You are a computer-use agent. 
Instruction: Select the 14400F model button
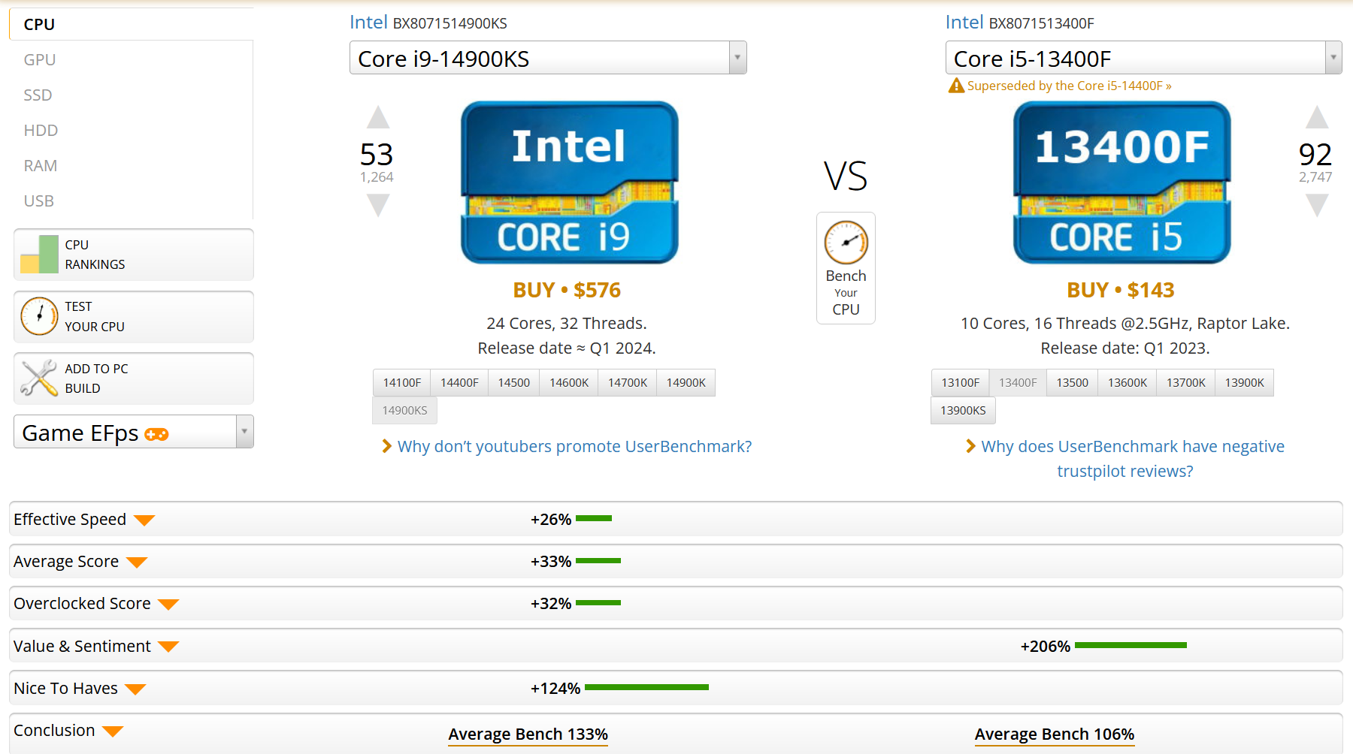click(459, 382)
